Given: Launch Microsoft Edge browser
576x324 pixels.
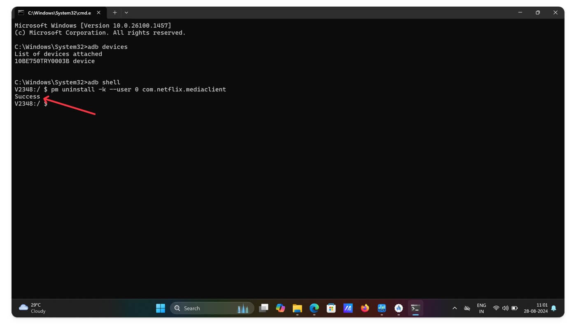Looking at the screenshot, I should (x=314, y=308).
